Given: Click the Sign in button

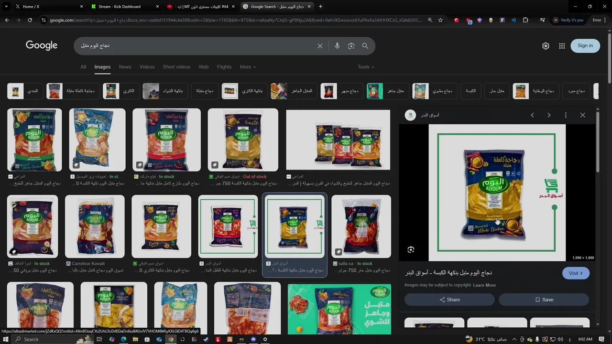Looking at the screenshot, I should click(x=585, y=46).
